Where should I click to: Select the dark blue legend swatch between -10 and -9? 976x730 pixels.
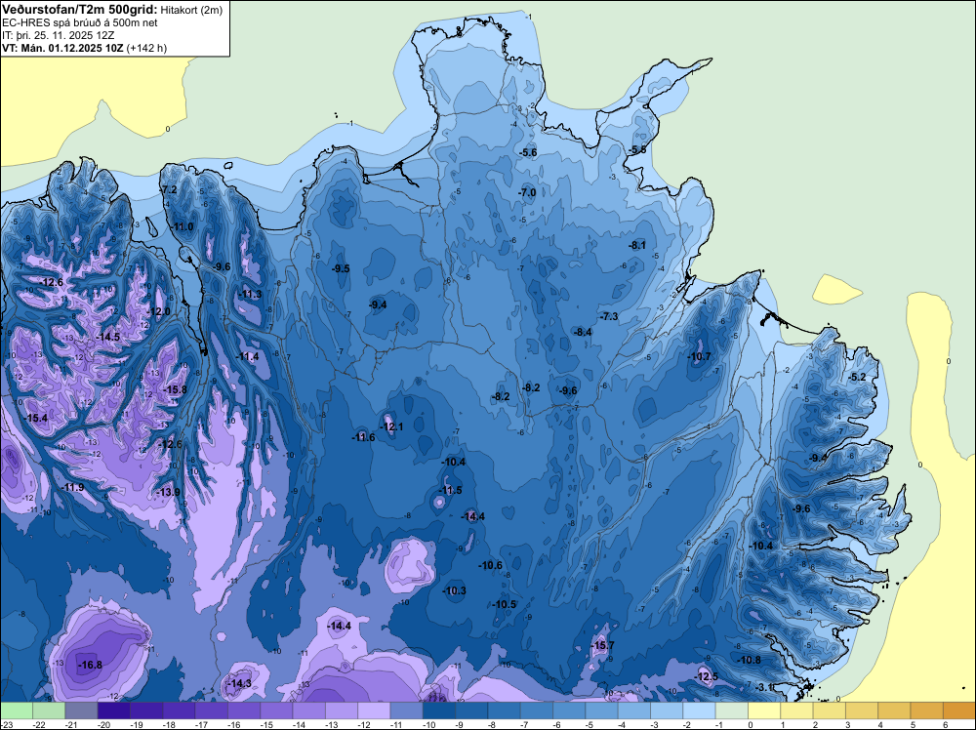tap(439, 710)
